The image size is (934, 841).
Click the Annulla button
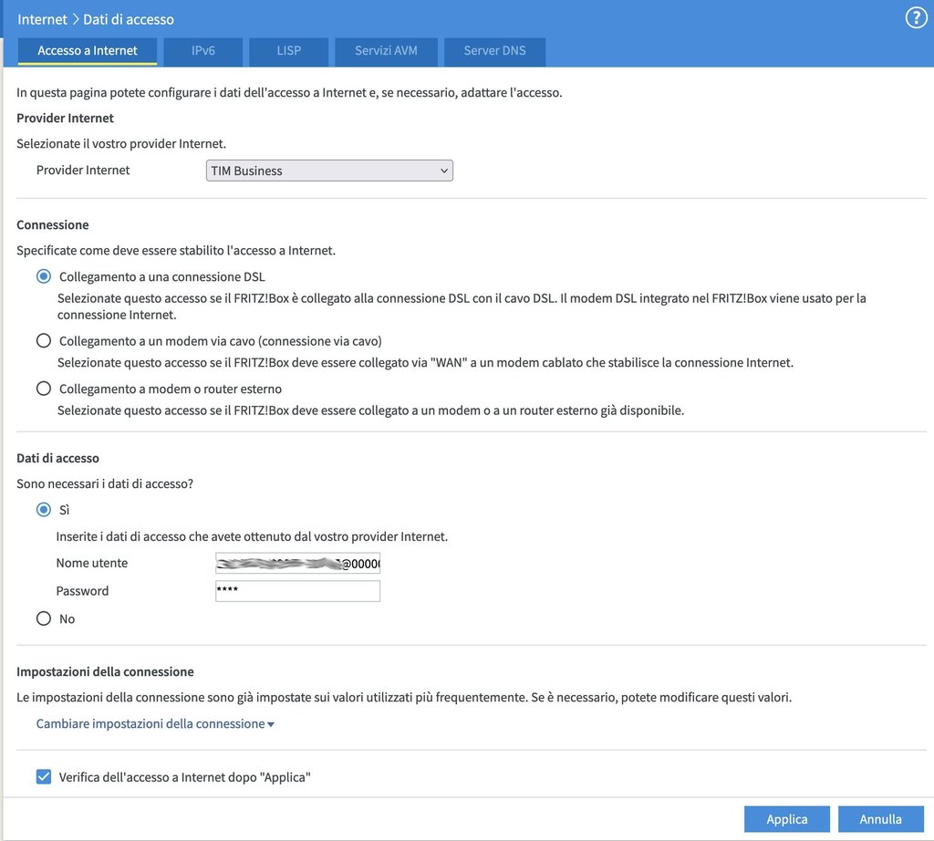(880, 819)
